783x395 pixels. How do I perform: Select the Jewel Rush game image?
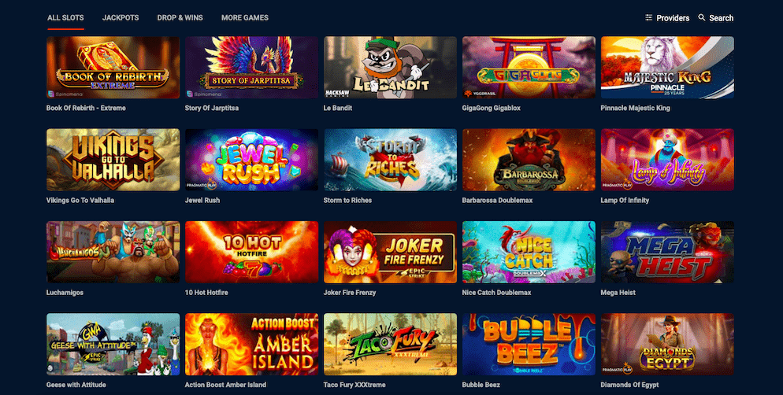pos(252,160)
